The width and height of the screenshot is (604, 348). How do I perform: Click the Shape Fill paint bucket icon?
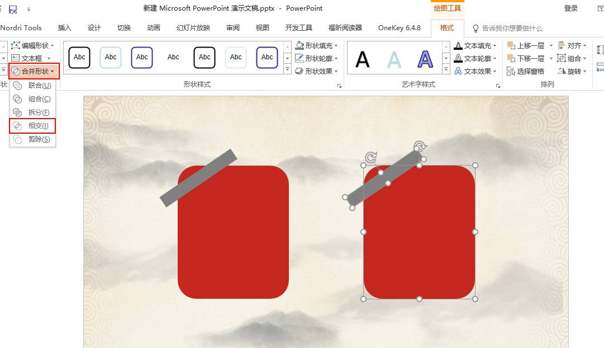coord(299,45)
